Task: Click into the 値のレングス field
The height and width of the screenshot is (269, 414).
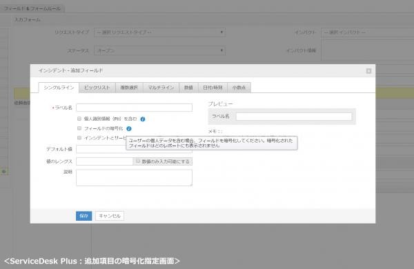Action: pyautogui.click(x=105, y=161)
